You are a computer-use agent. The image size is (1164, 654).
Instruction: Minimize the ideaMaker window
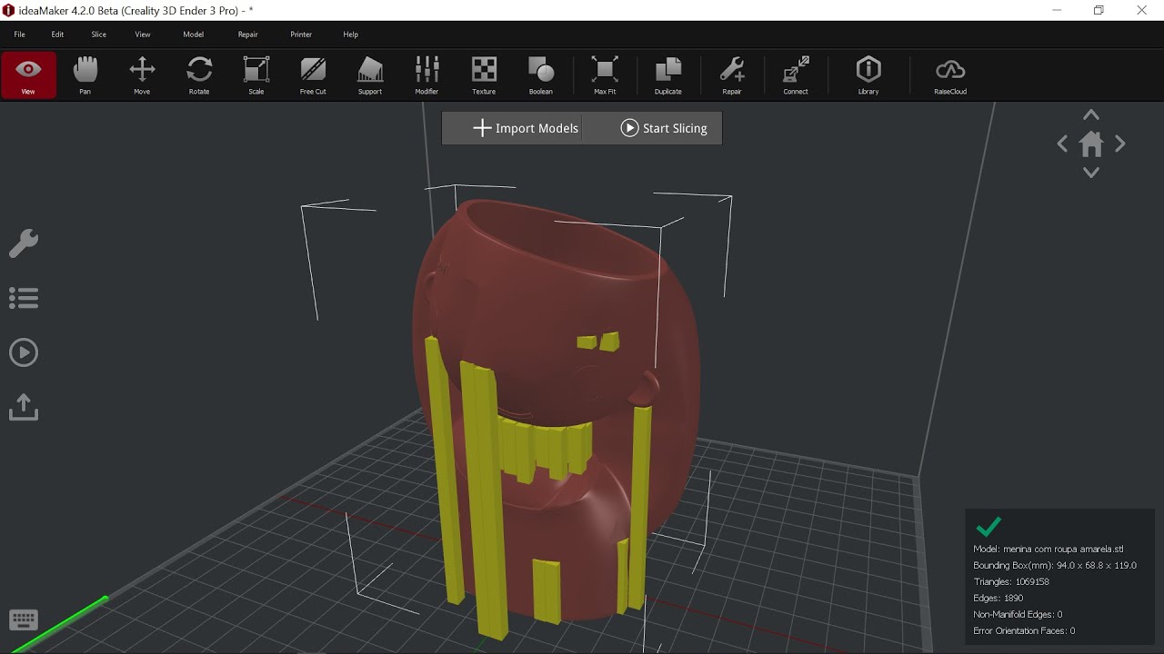coord(1057,10)
